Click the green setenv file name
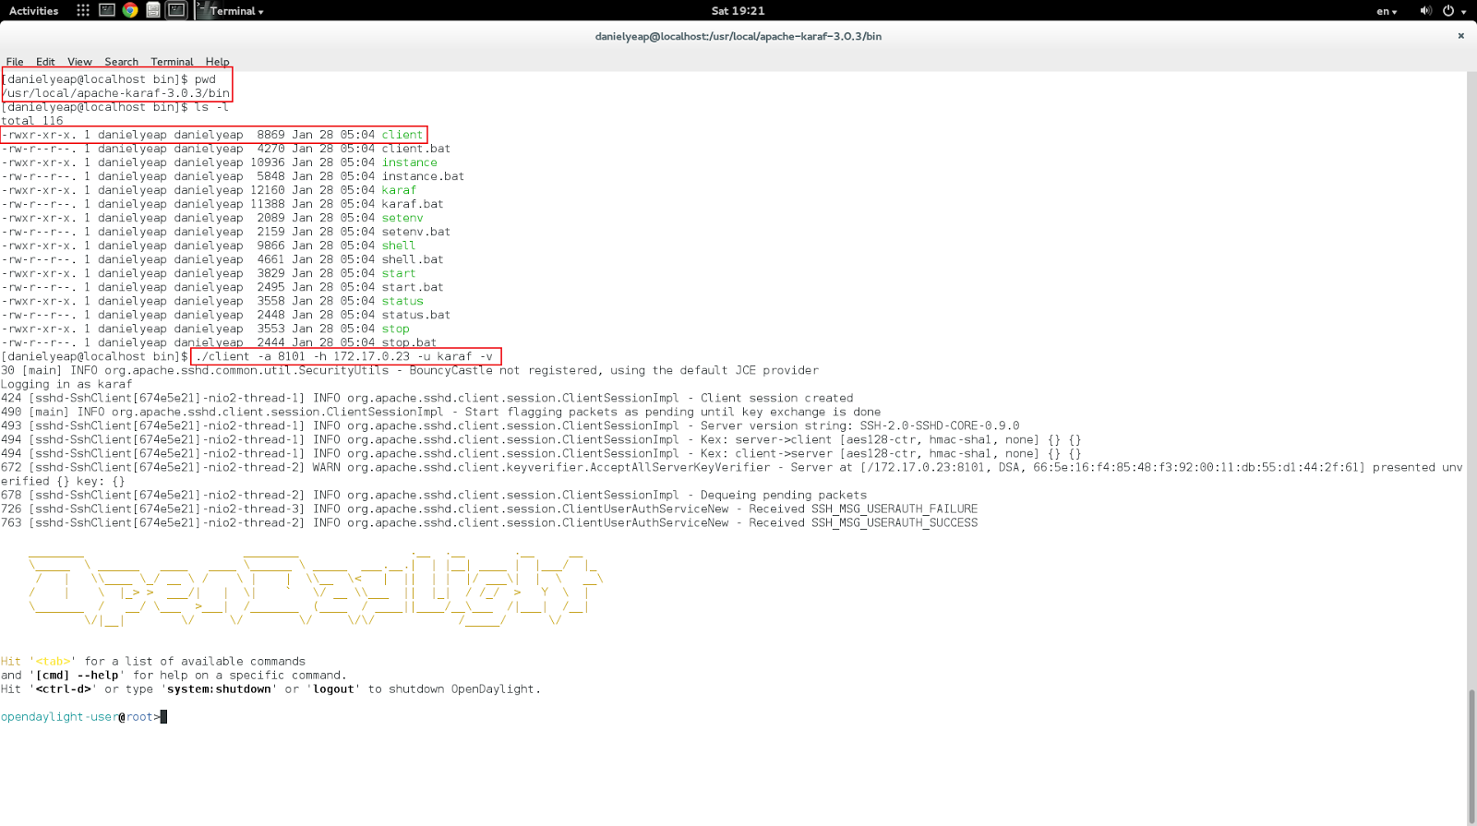The image size is (1477, 826). 402,218
